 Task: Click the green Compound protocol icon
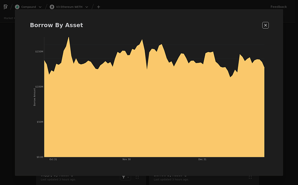(x=17, y=7)
